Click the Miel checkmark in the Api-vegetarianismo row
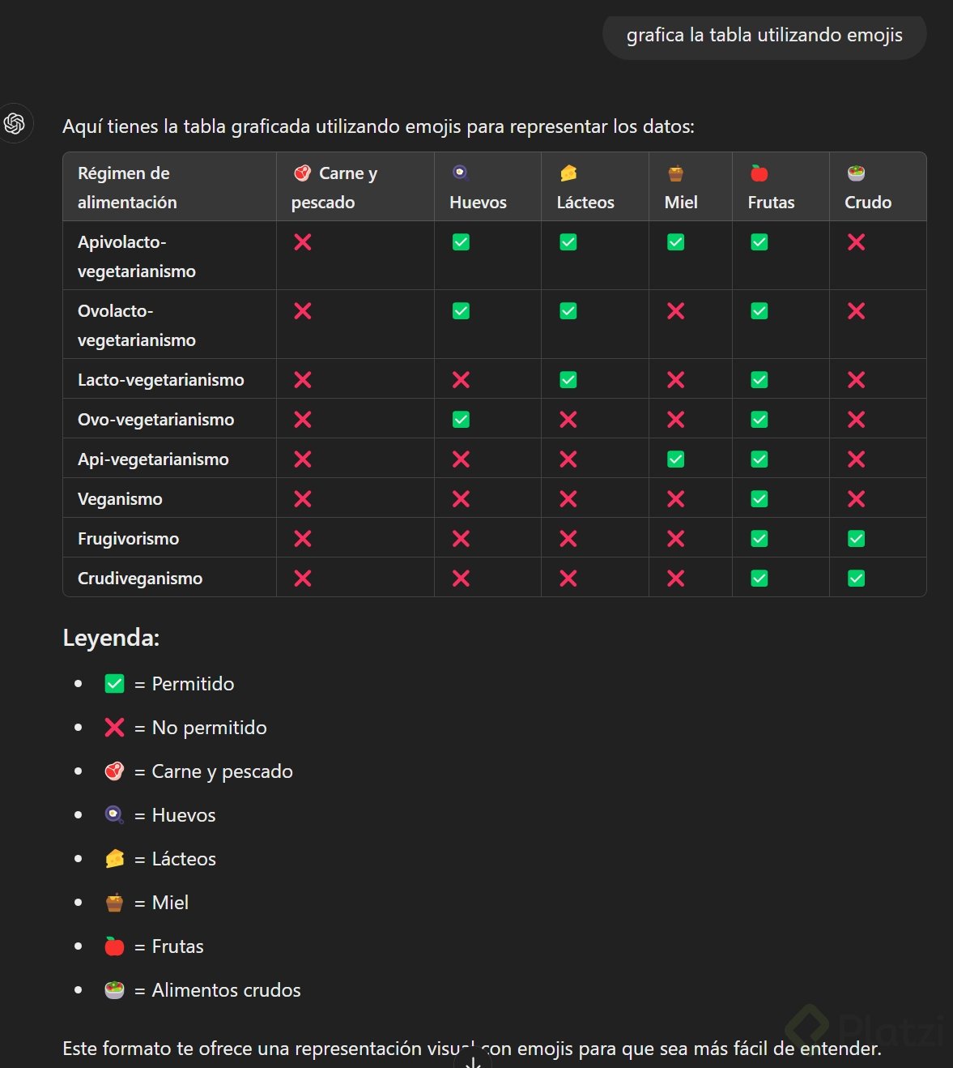Screen dimensions: 953x1068 (x=676, y=459)
